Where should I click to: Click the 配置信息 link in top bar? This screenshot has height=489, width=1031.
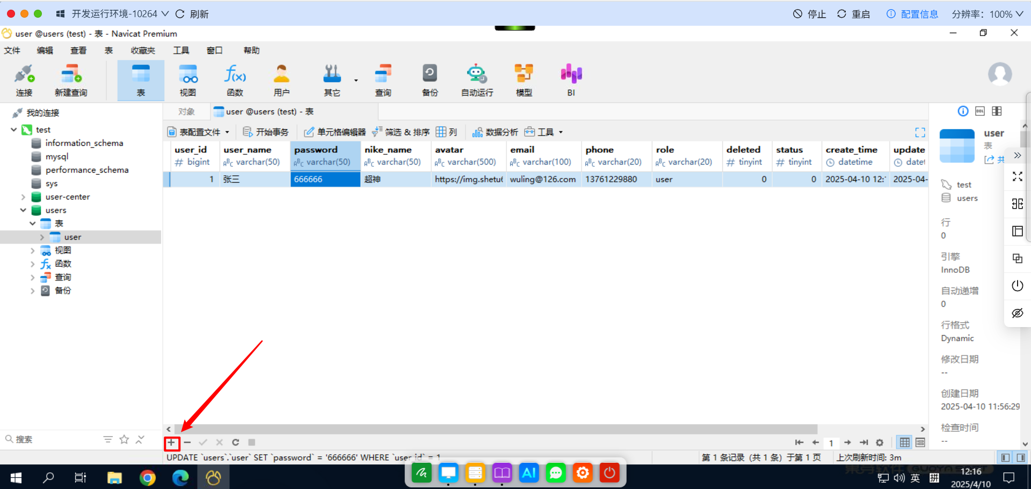click(x=912, y=14)
